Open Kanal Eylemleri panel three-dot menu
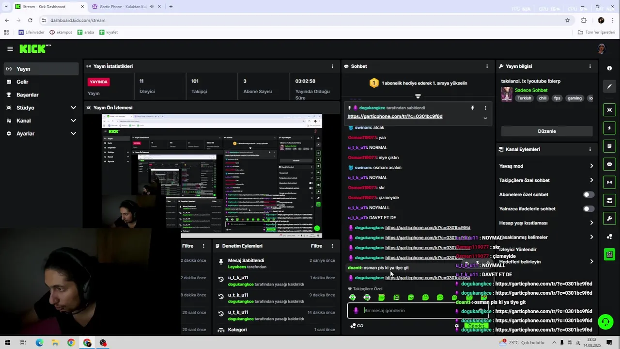620x349 pixels. tap(590, 149)
